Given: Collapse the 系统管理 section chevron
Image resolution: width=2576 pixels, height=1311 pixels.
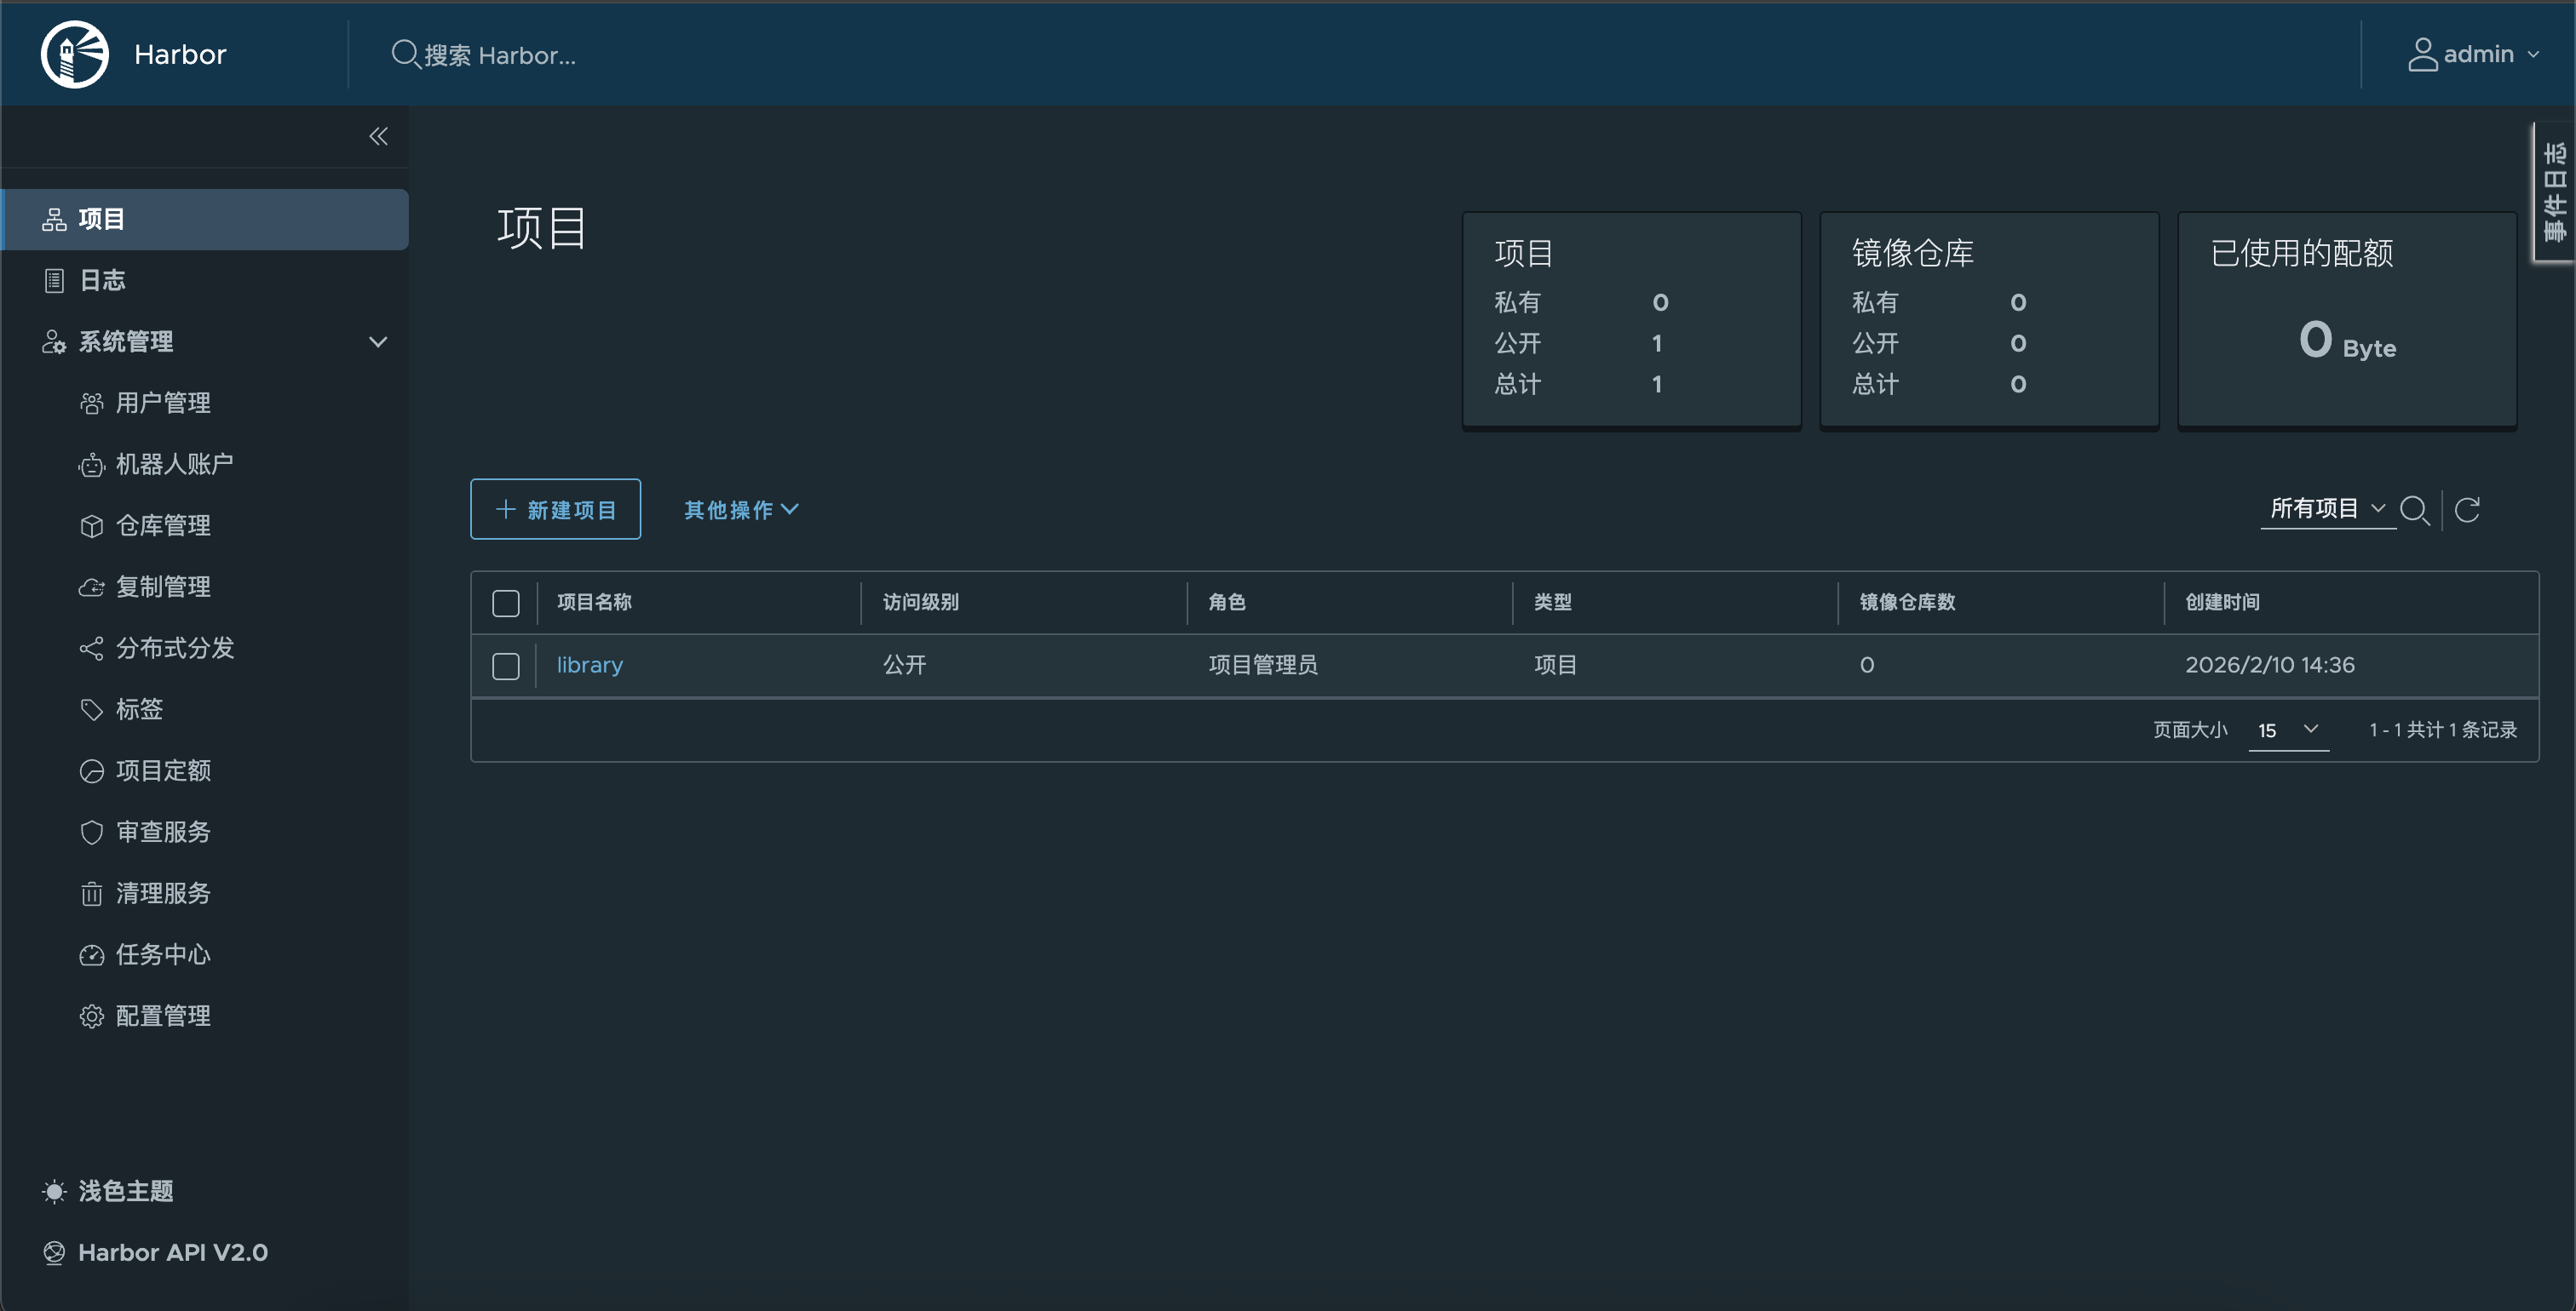Looking at the screenshot, I should pos(378,341).
